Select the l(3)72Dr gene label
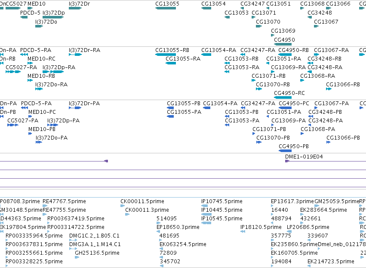The height and width of the screenshot is (268, 366). pyautogui.click(x=79, y=4)
